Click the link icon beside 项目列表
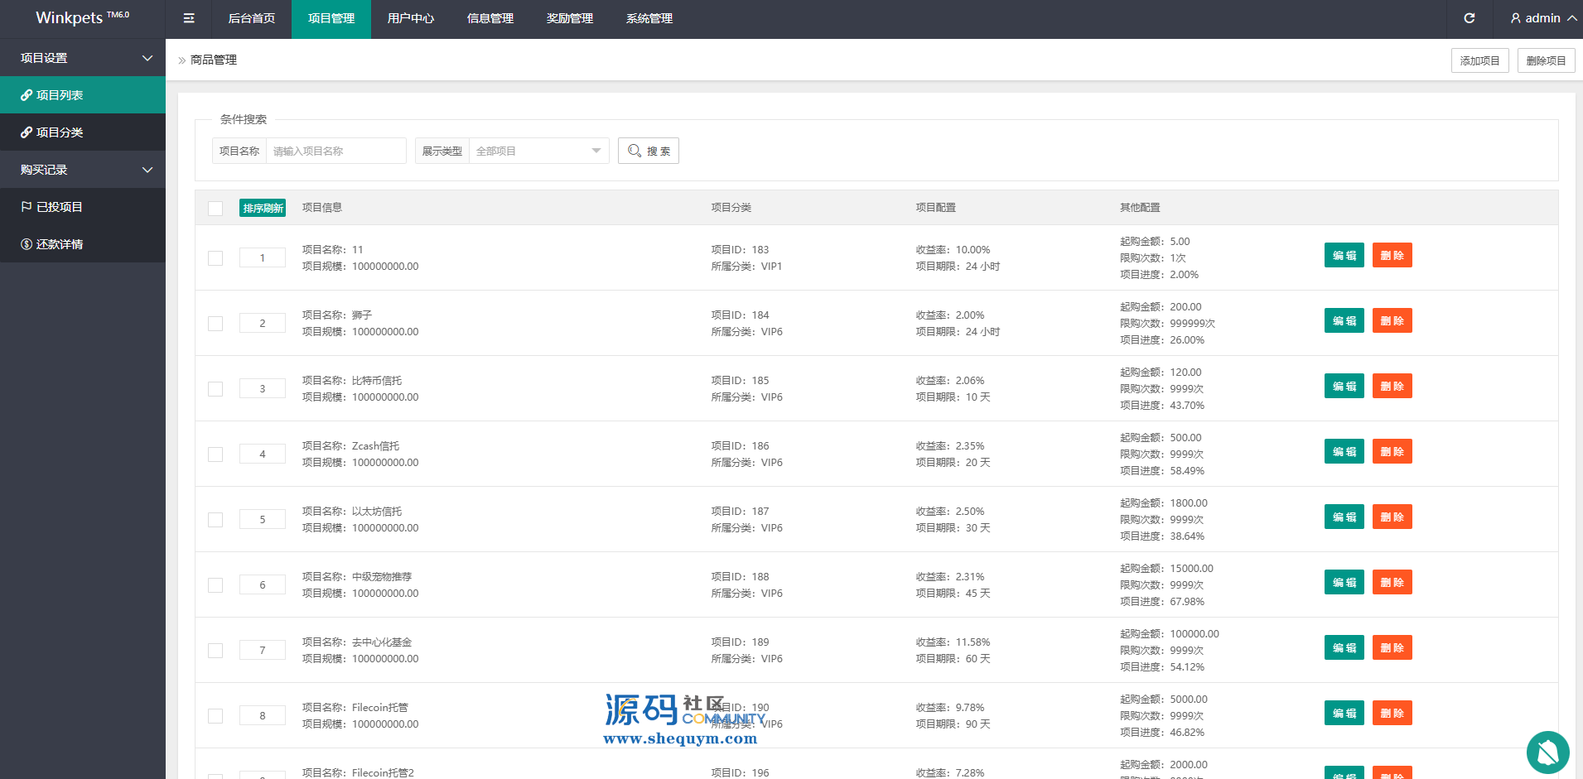The width and height of the screenshot is (1583, 779). click(x=27, y=95)
